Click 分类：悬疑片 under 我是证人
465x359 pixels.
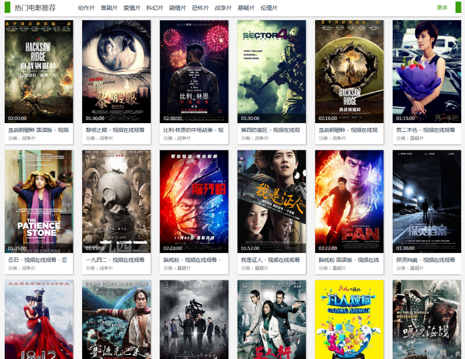tap(254, 268)
